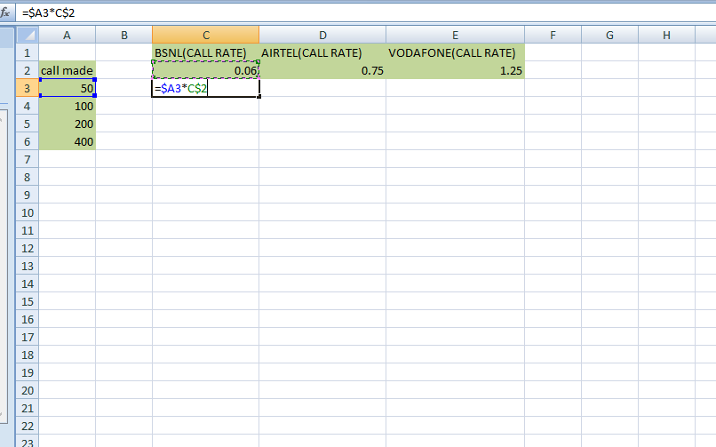Click the Select All corner triangle
Screen dimensions: 716x447
(28, 36)
